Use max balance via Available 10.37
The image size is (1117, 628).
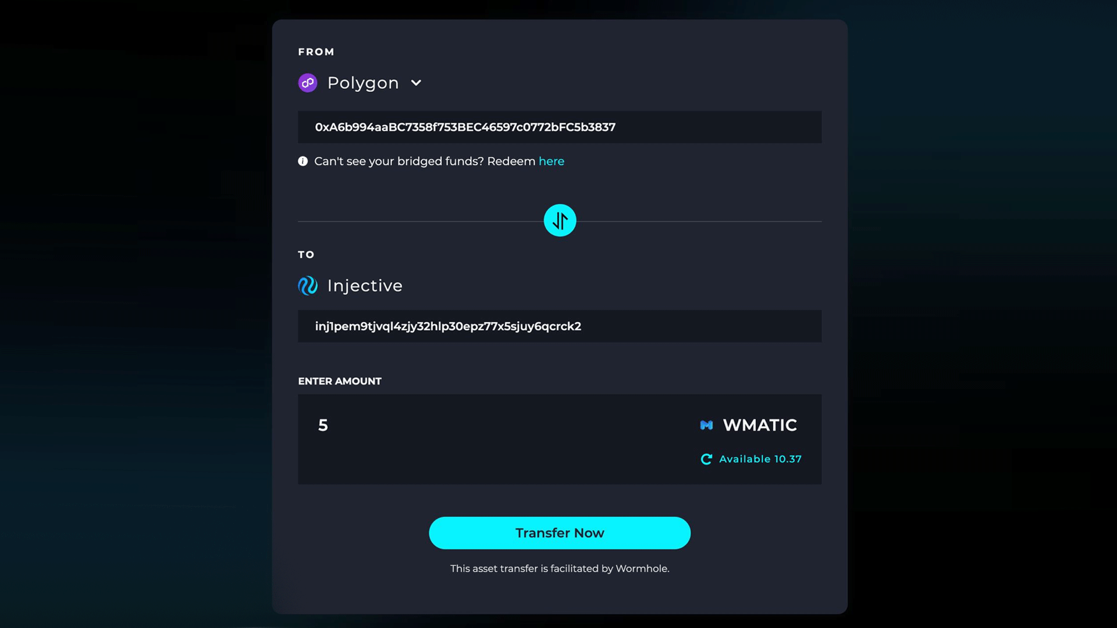coord(760,459)
